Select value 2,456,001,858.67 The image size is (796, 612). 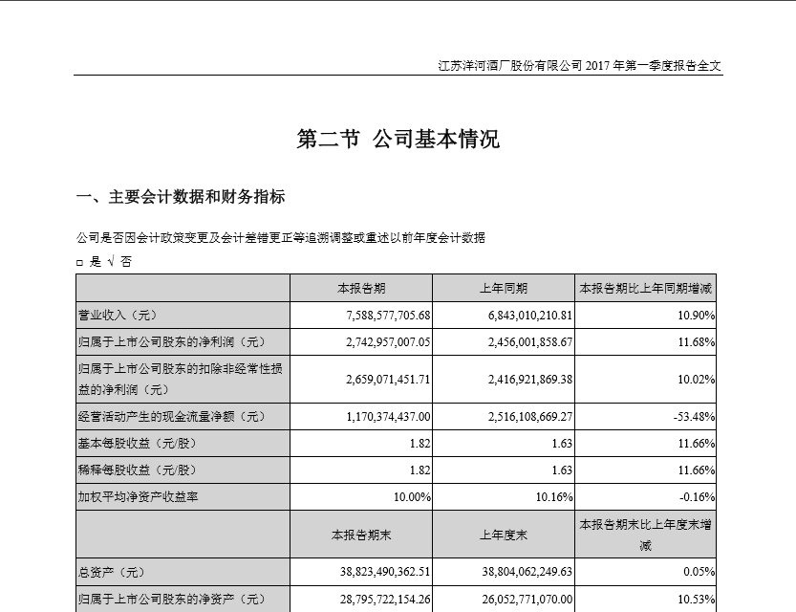pyautogui.click(x=530, y=342)
